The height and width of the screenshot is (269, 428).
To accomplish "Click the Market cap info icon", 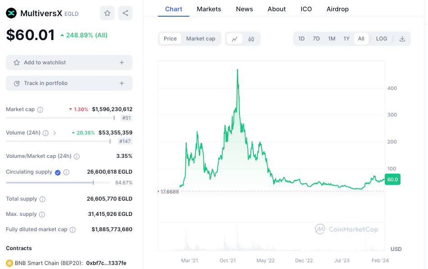I will pyautogui.click(x=40, y=110).
